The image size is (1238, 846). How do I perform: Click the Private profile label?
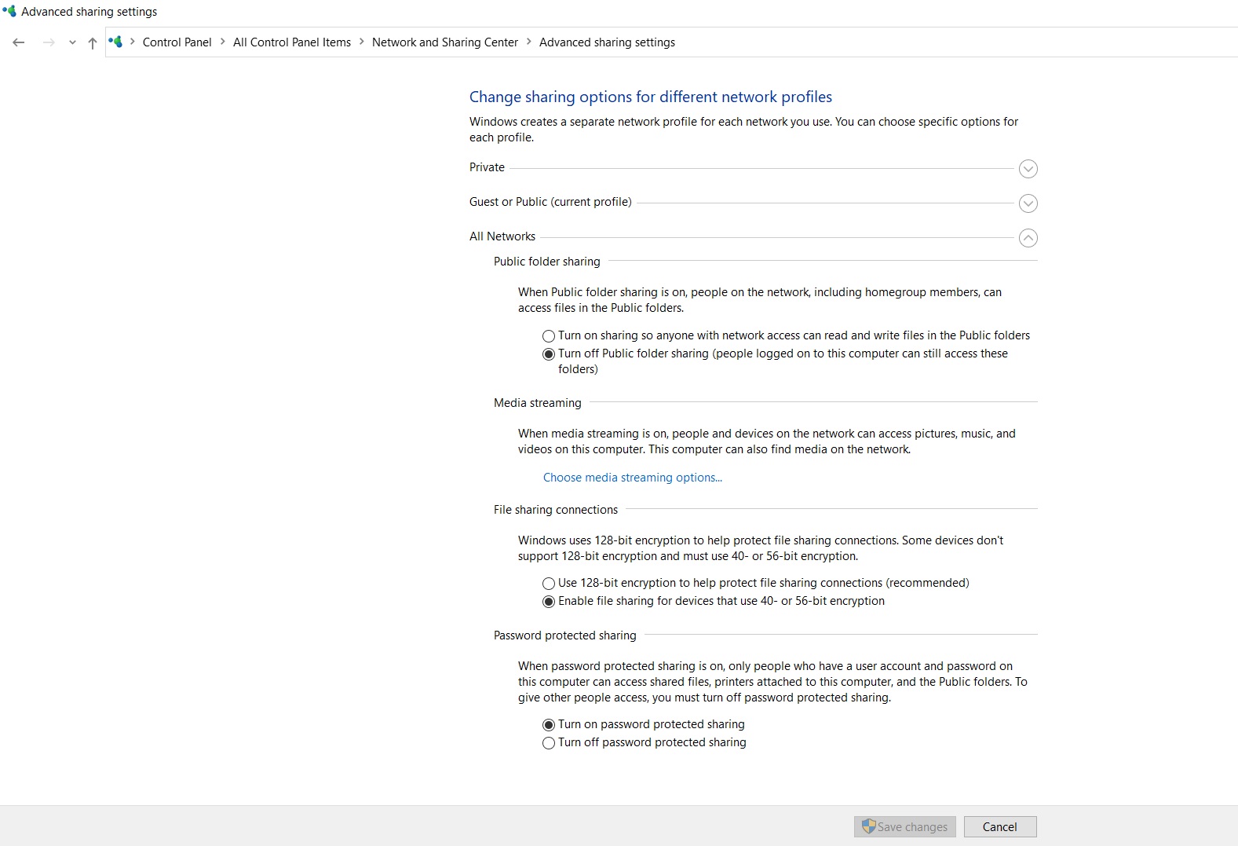(487, 167)
